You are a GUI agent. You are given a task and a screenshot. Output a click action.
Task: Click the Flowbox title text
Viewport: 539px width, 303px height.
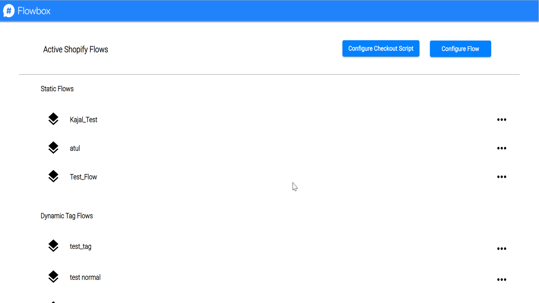pyautogui.click(x=34, y=11)
